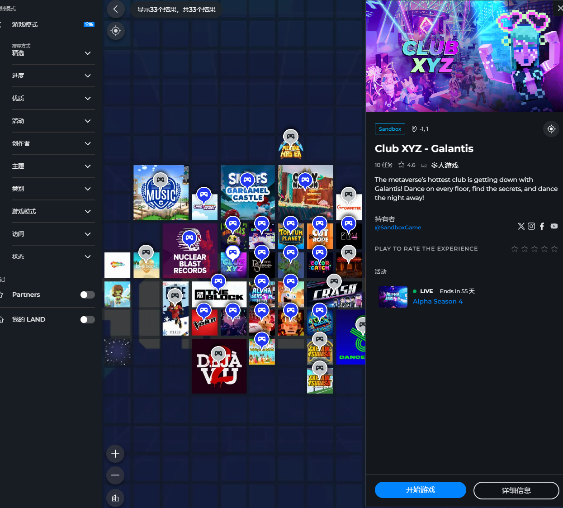Image resolution: width=563 pixels, height=508 pixels.
Task: Click the gamepad pin on Everest tile
Action: click(175, 296)
